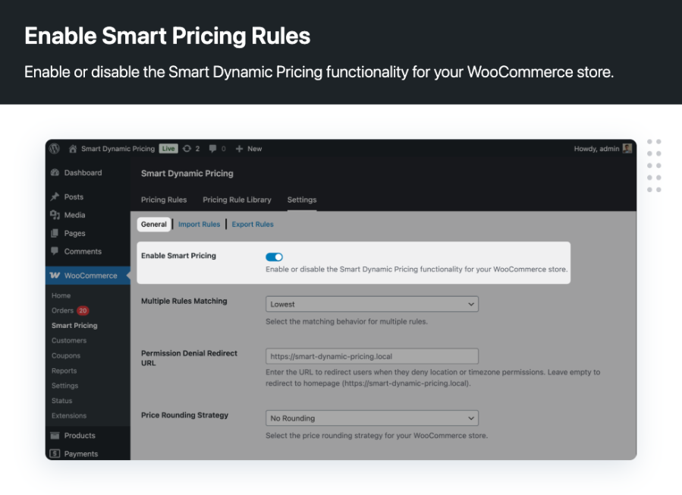
Task: Click the WordPress logo icon
Action: [55, 149]
